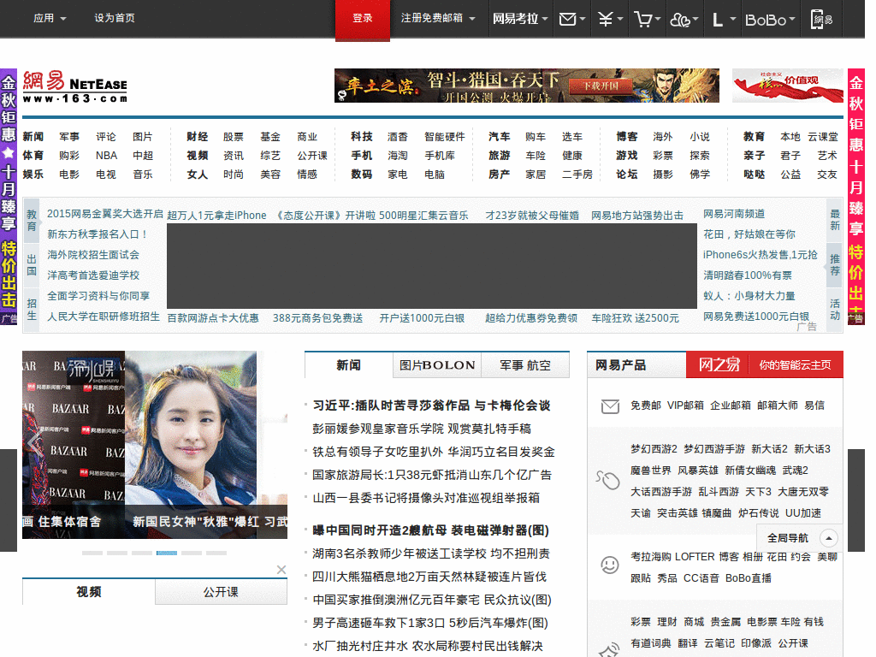The width and height of the screenshot is (876, 657).
Task: Open 魔兽世界 game link
Action: tap(651, 471)
